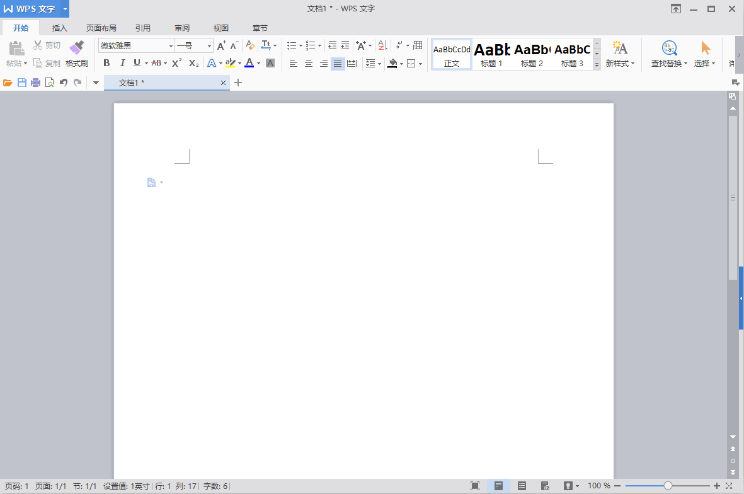Open the font color dropdown arrow
The width and height of the screenshot is (744, 494).
click(258, 63)
